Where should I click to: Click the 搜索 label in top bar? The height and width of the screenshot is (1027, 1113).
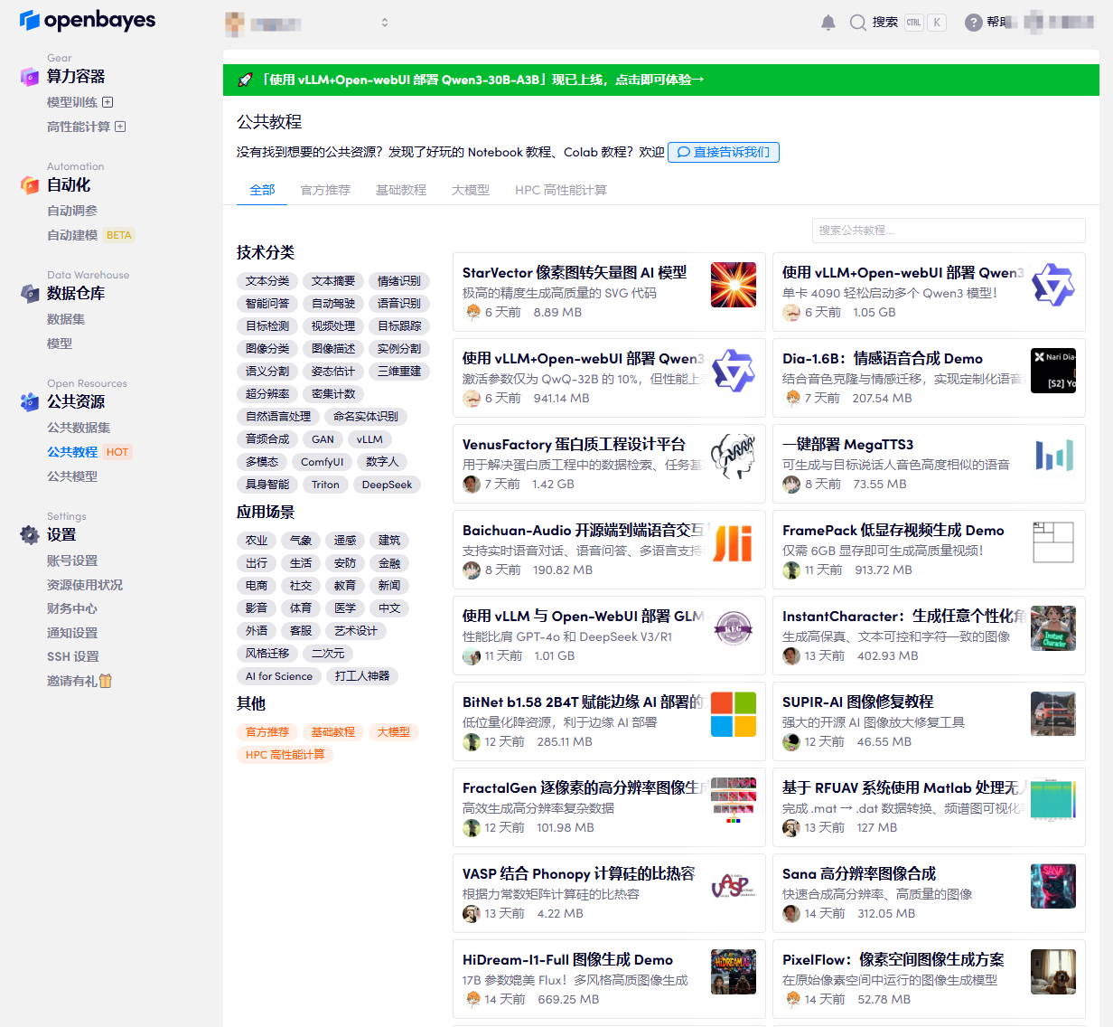point(885,23)
